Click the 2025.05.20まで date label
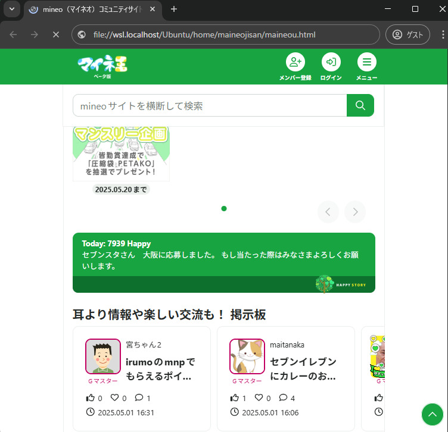The width and height of the screenshot is (448, 432). (x=121, y=189)
